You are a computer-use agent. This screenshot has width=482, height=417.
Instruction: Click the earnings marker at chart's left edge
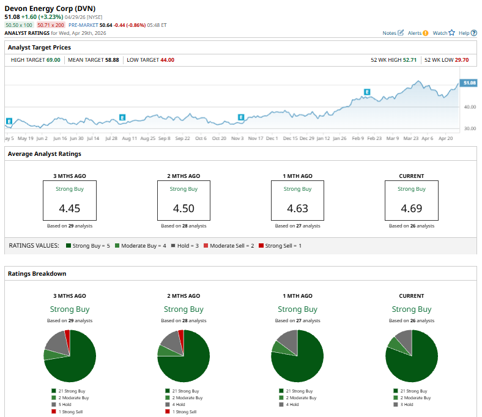coord(9,122)
